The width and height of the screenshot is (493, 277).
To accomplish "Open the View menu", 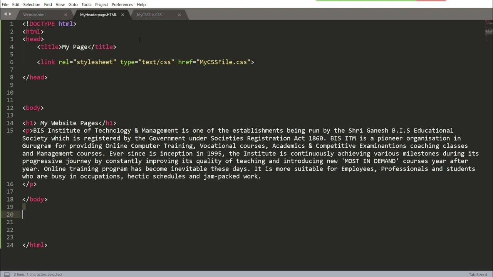I will coord(60,5).
